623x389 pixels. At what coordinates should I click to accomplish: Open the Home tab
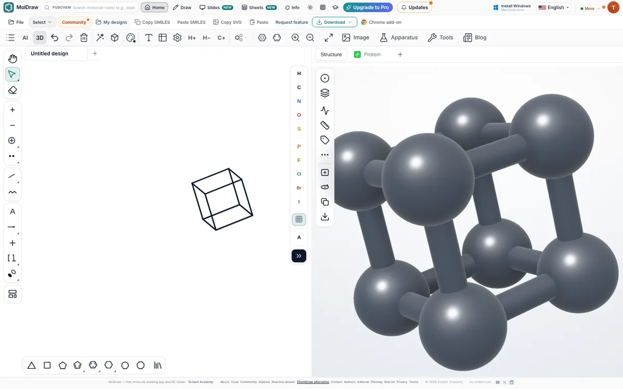click(x=154, y=8)
